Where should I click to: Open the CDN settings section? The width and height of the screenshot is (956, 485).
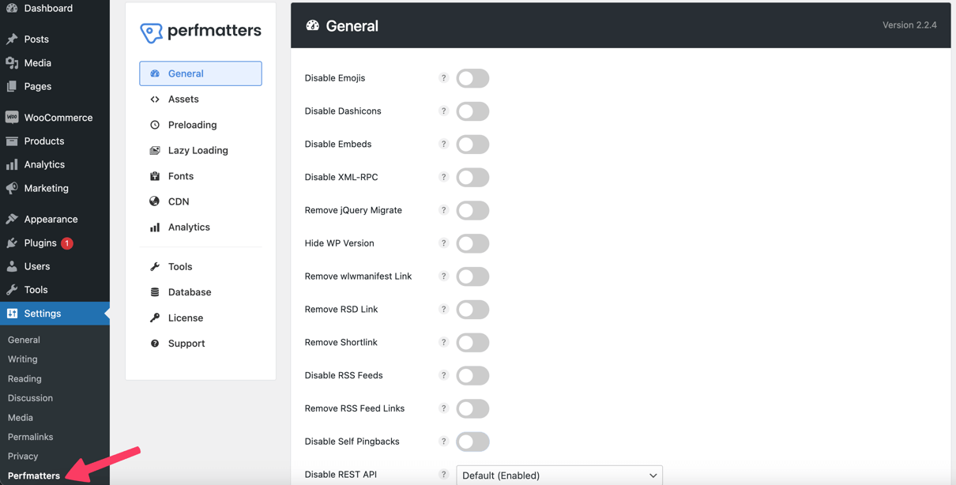click(x=179, y=201)
